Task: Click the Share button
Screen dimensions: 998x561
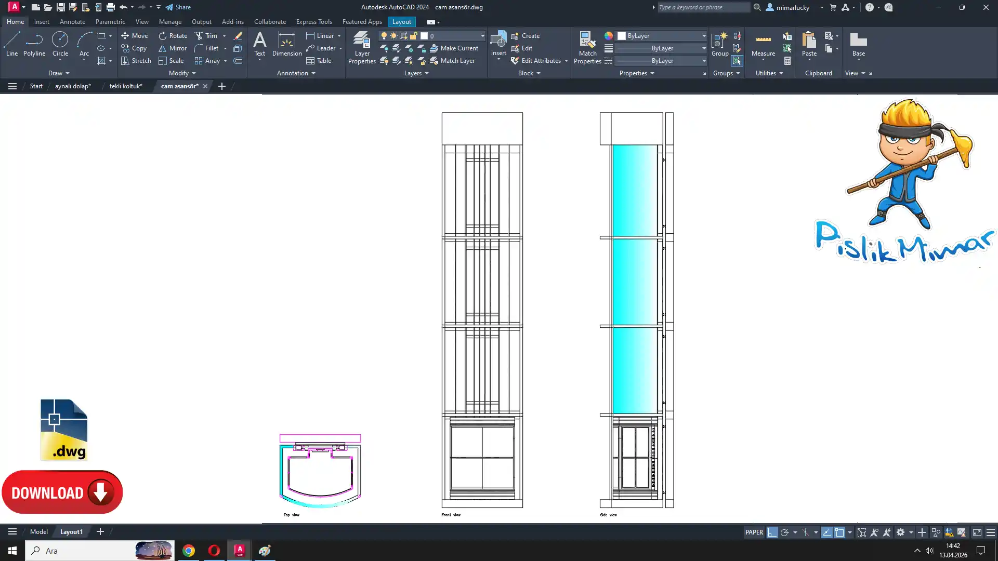Action: (178, 7)
